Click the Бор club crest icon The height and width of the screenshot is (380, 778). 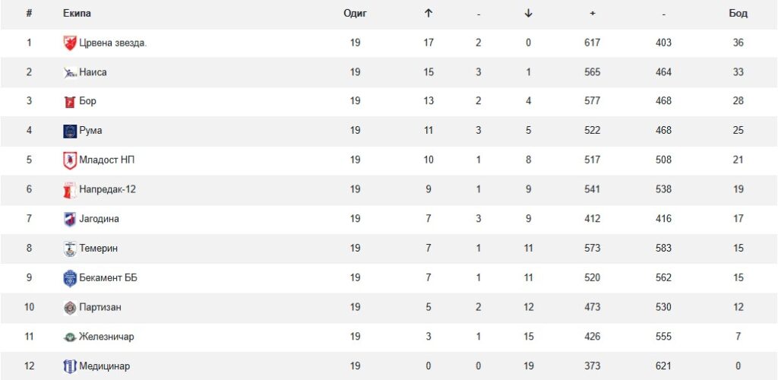pos(70,102)
